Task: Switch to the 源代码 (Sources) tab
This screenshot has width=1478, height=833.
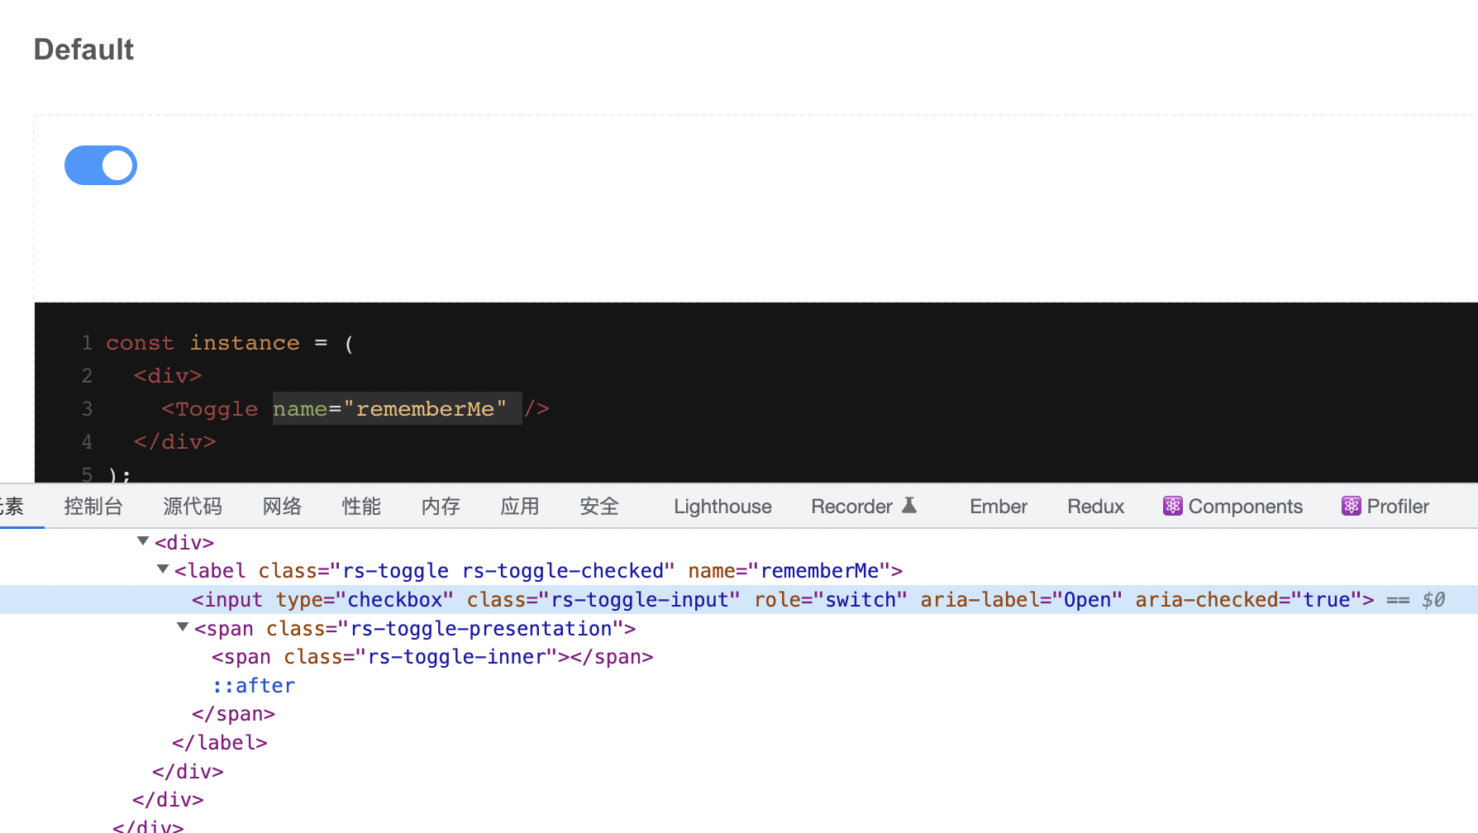Action: (x=193, y=506)
